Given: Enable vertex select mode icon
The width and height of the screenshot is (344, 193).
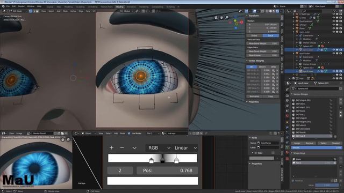Looking at the screenshot, I should tap(31, 11).
